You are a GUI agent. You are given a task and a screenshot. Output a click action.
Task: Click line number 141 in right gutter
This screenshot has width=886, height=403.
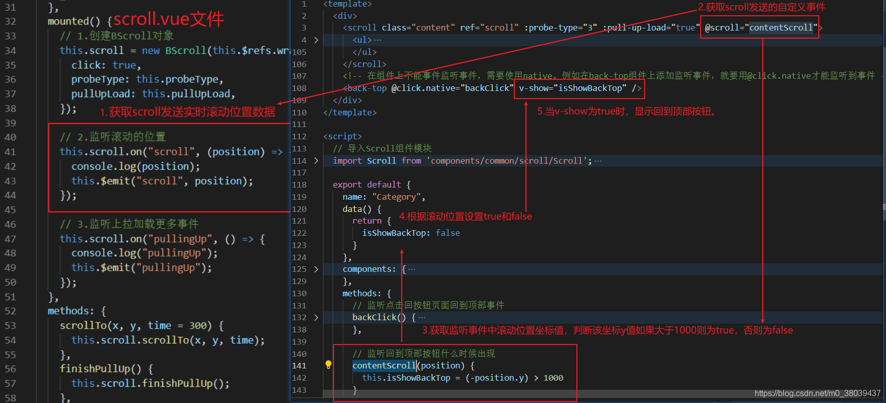point(299,366)
